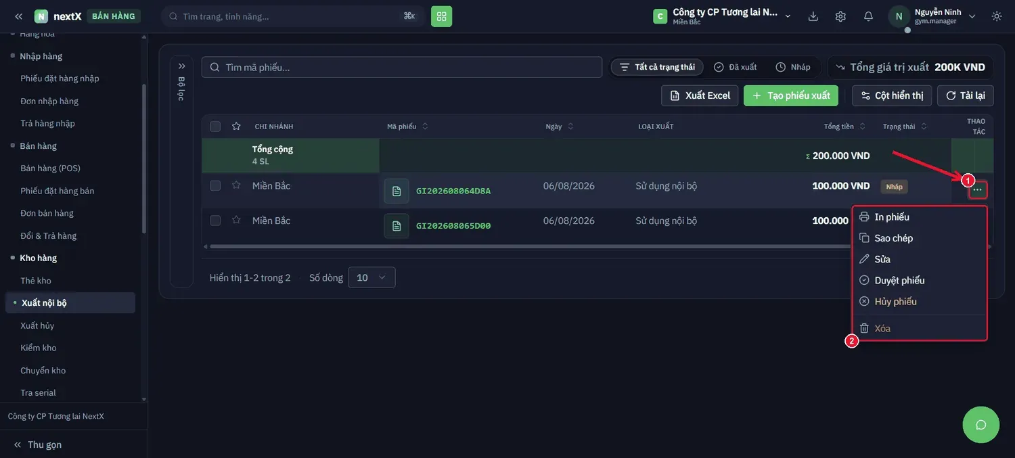
Task: Focus the Tìm mã phiếu search field
Action: (402, 67)
